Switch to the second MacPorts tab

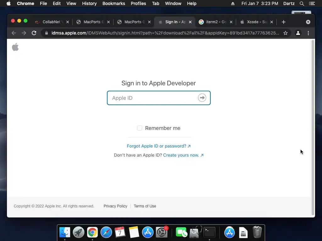coord(133,22)
